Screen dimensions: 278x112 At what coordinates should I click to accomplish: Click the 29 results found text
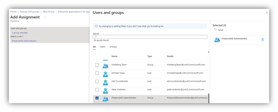(x=101, y=41)
